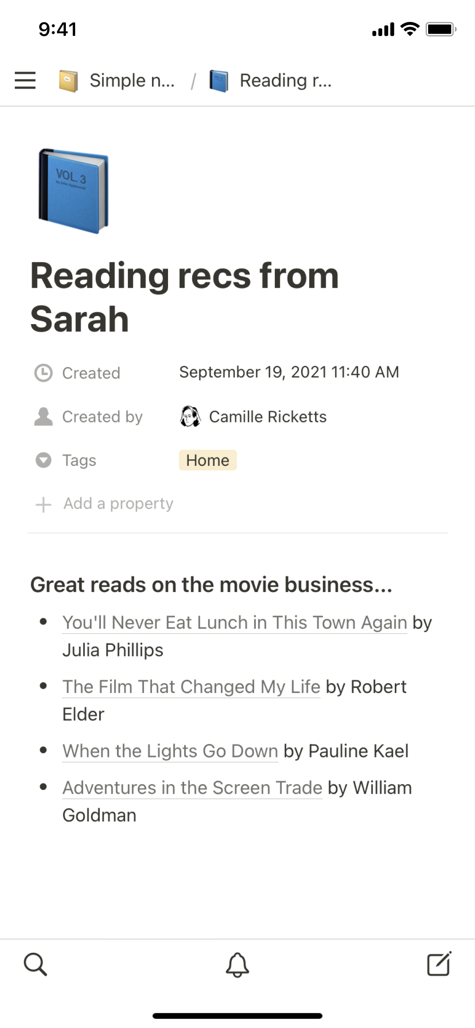Tap the Created date value
The height and width of the screenshot is (1028, 475).
[x=289, y=372]
